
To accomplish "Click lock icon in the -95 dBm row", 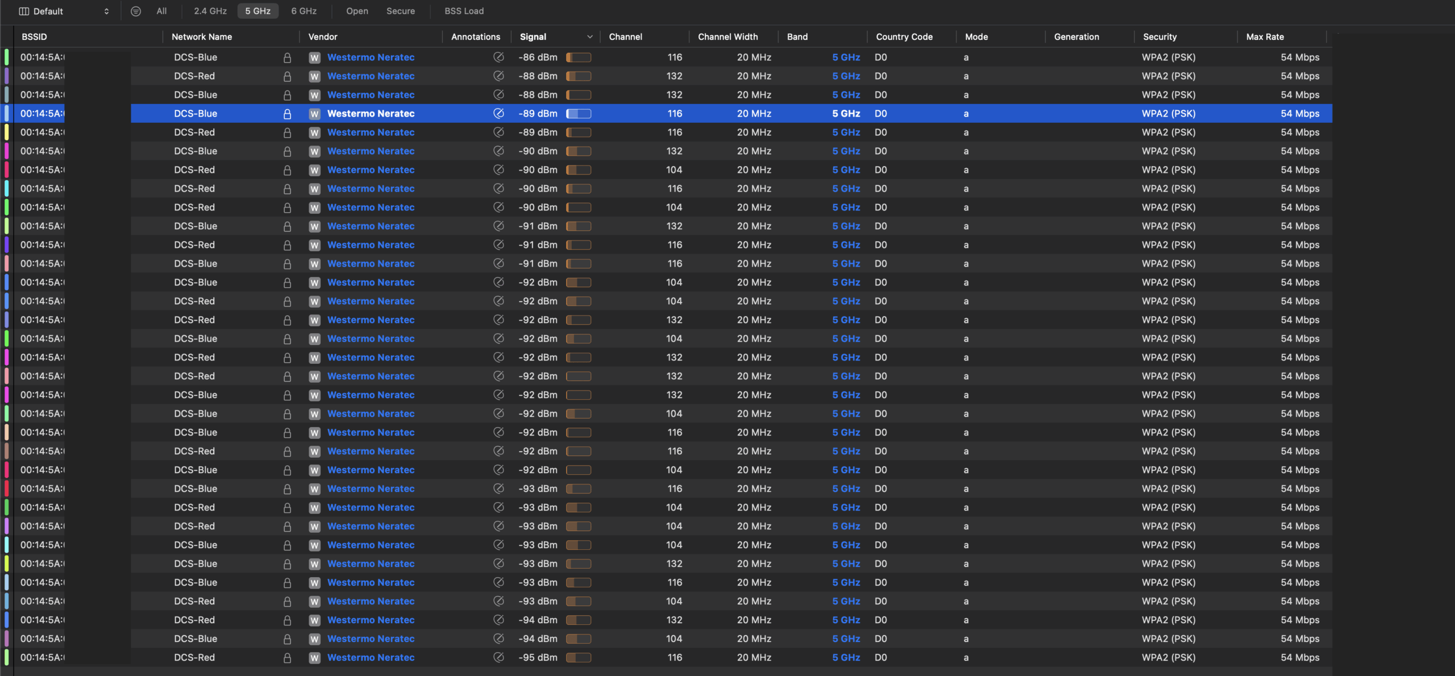I will [287, 658].
